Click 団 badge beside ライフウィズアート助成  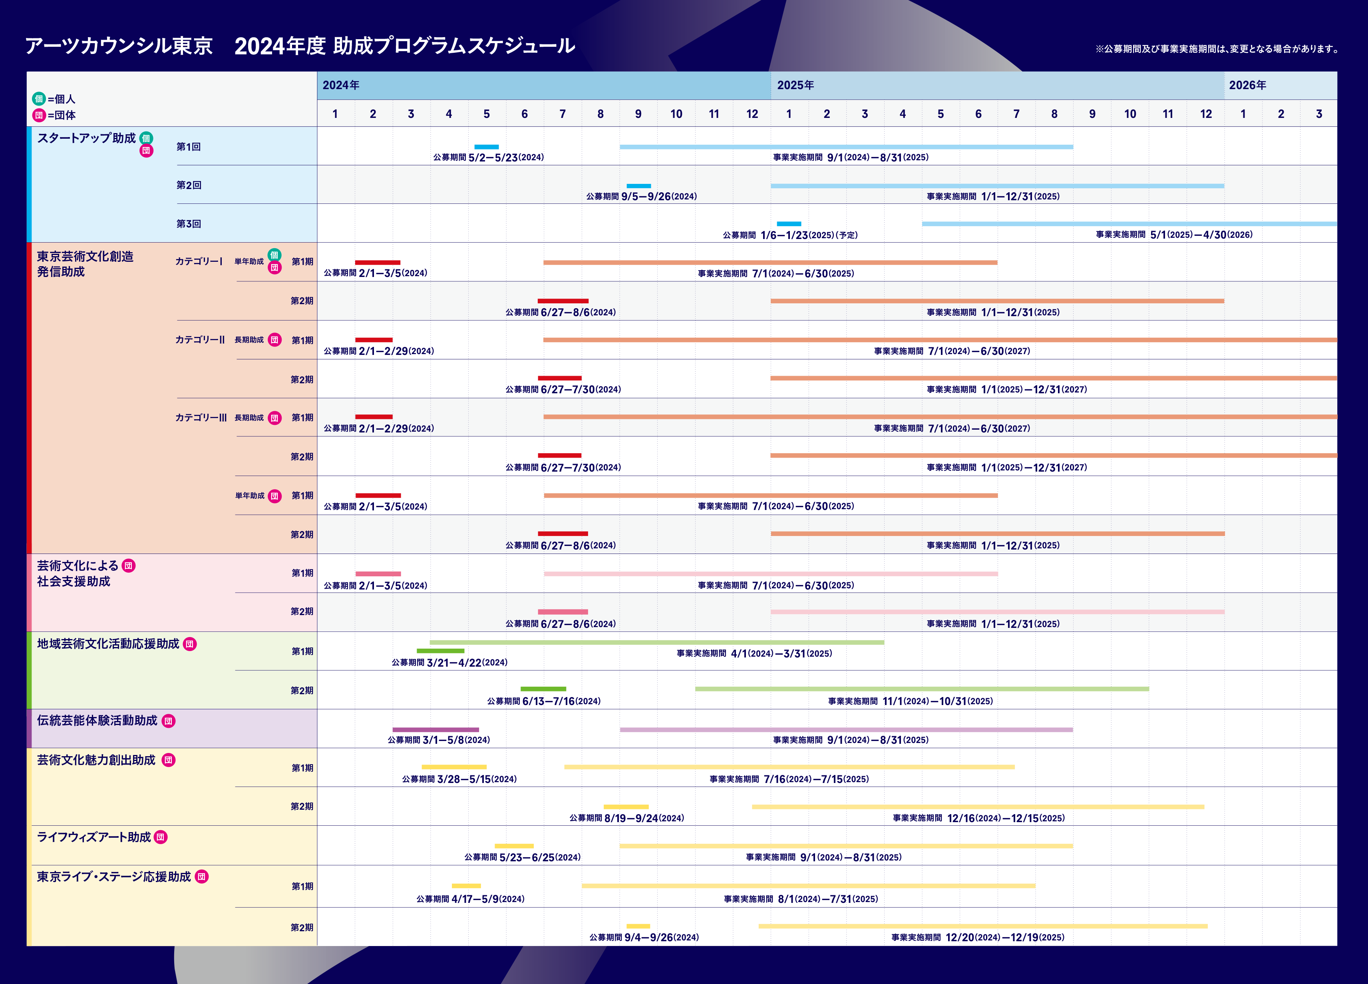pyautogui.click(x=161, y=837)
